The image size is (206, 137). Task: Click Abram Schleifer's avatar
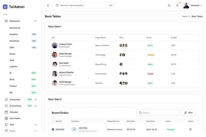pos(55,74)
